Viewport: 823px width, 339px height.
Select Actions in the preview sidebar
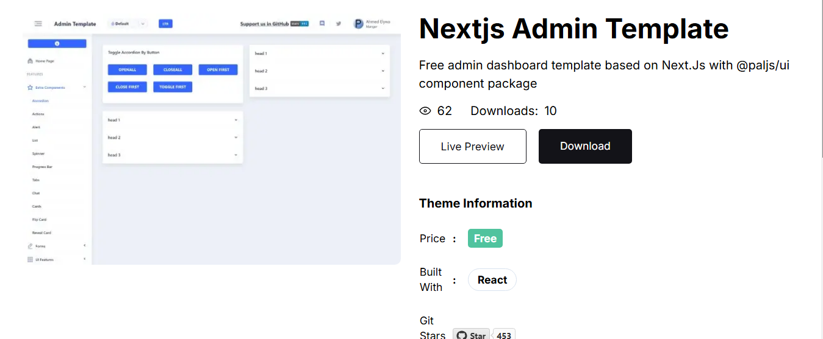tap(38, 114)
